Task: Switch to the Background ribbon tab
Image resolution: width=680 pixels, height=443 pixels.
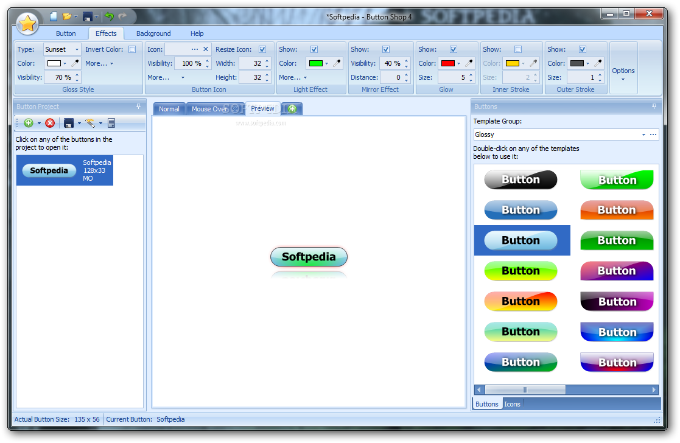Action: click(x=153, y=33)
